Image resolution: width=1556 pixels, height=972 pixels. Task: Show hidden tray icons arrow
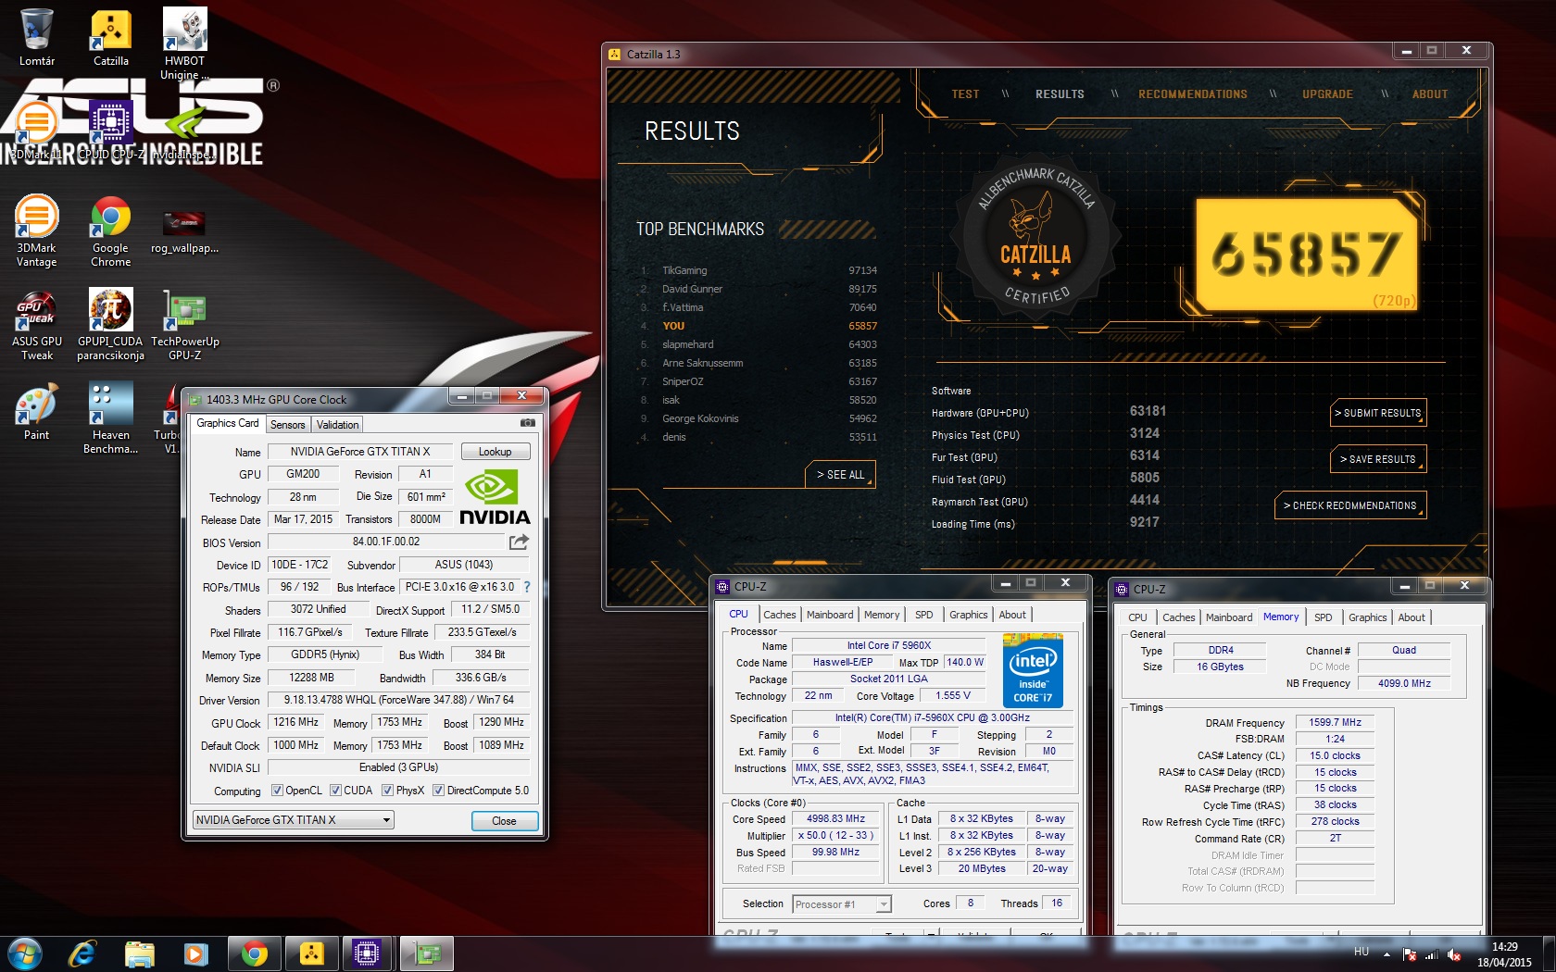click(1387, 954)
